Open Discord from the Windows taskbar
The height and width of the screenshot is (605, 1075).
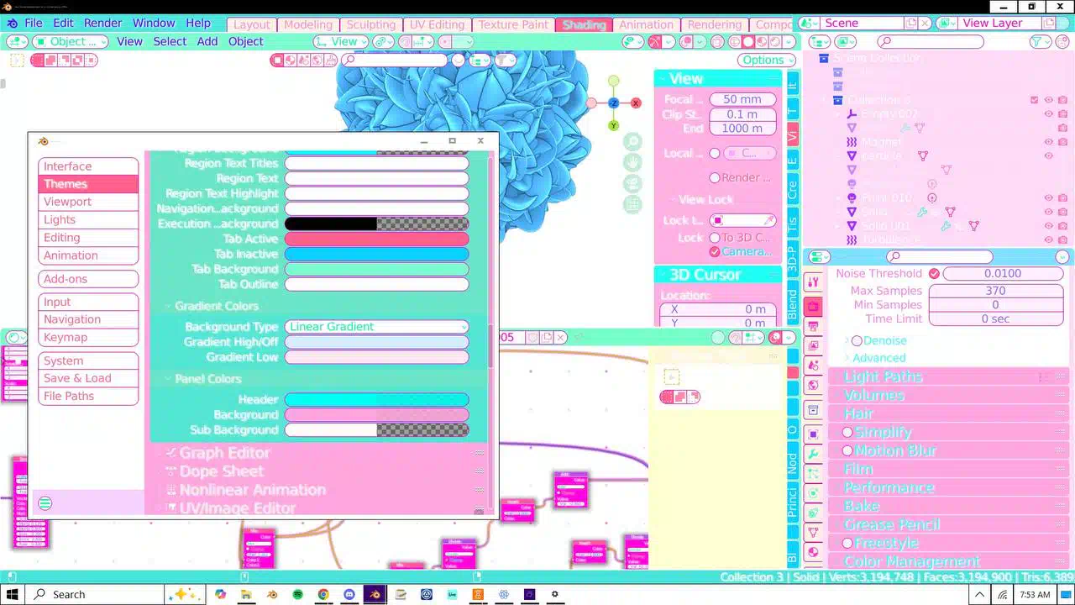pos(349,594)
